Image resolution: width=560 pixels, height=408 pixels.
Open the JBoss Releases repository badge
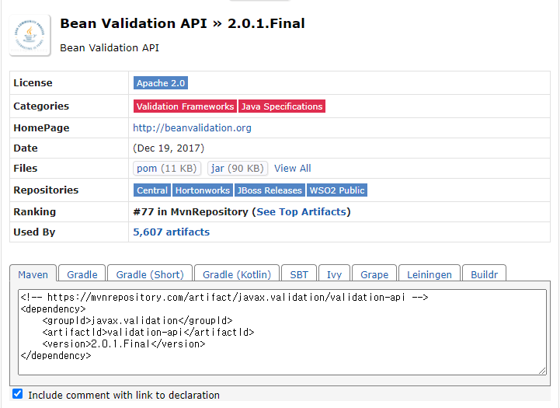[x=270, y=190]
